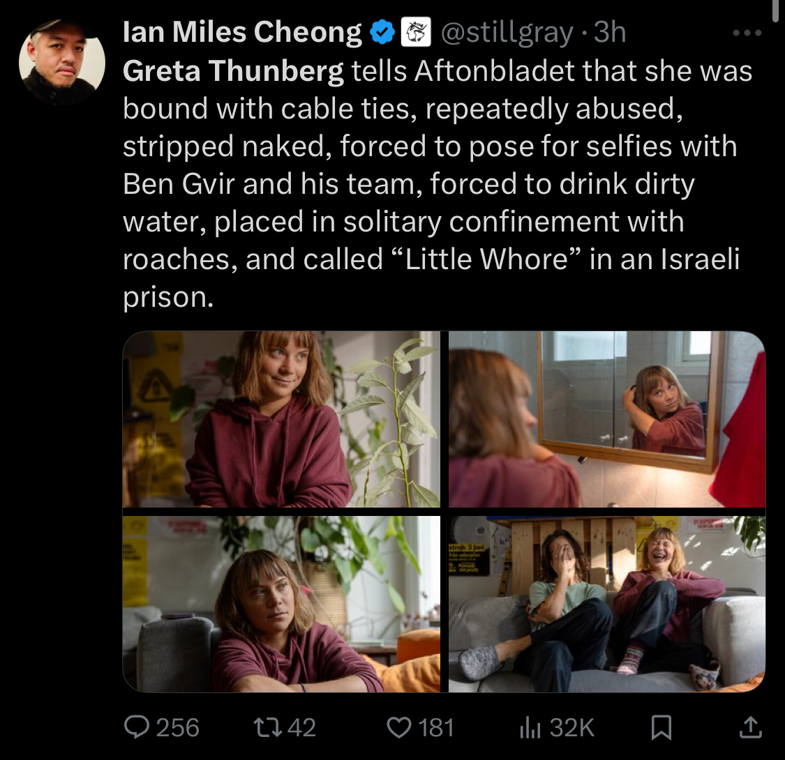View post analytics via bar chart icon
785x760 pixels.
[x=528, y=727]
